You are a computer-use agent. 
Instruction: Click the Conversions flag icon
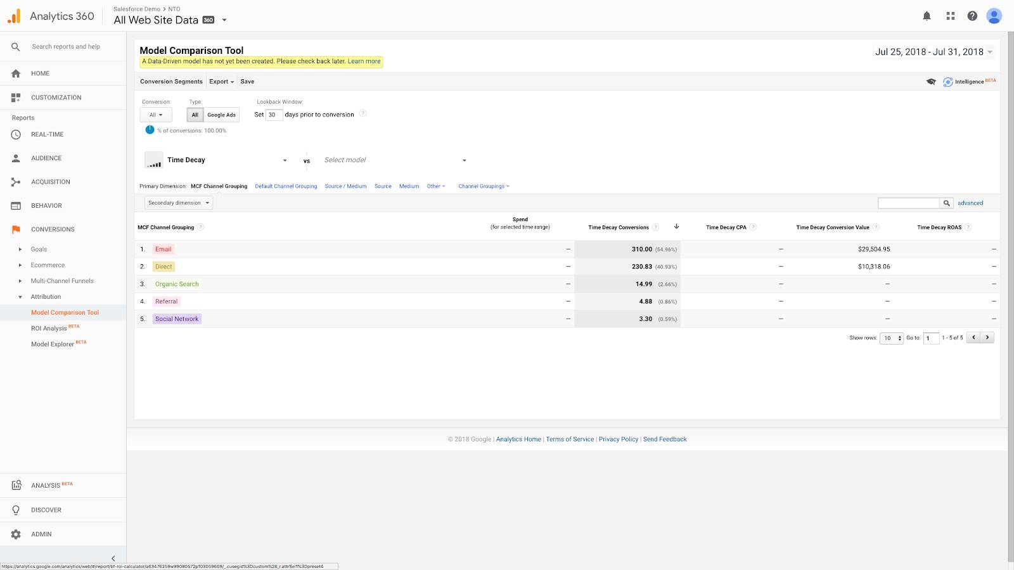(x=16, y=229)
